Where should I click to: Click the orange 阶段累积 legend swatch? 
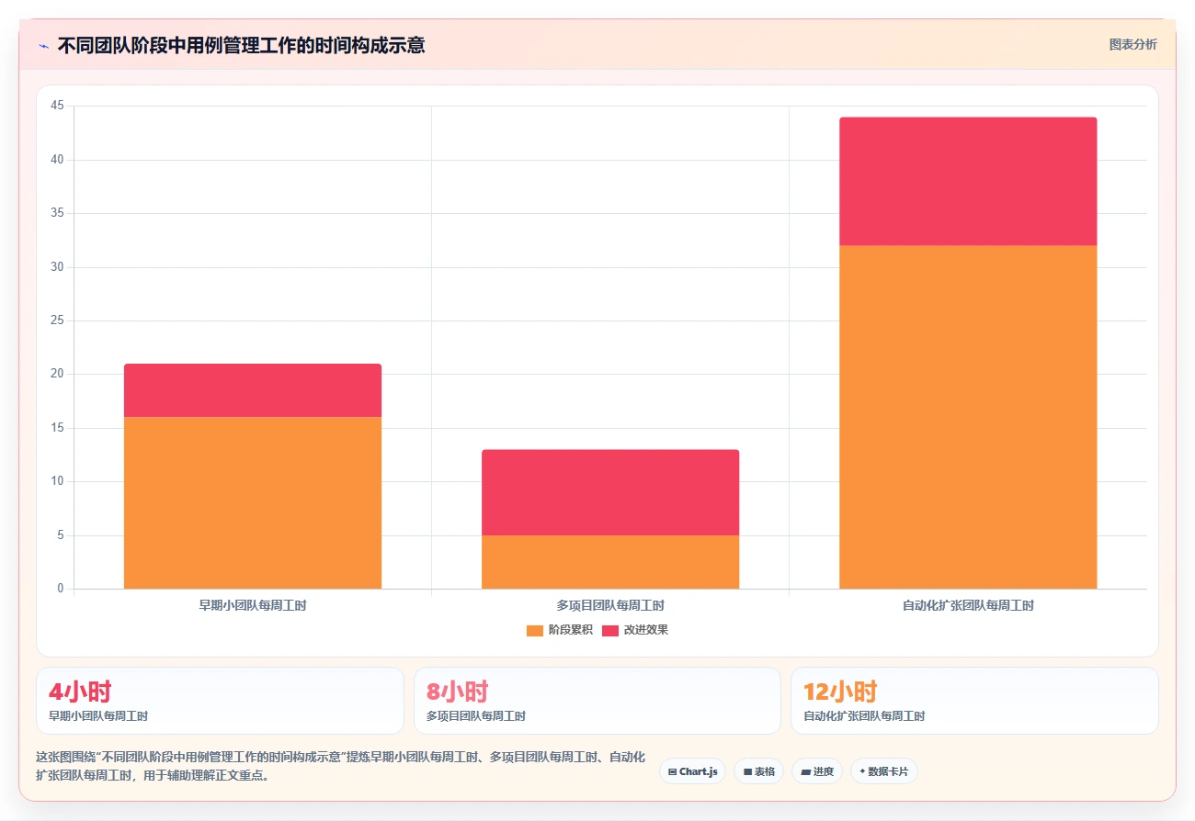pos(535,630)
